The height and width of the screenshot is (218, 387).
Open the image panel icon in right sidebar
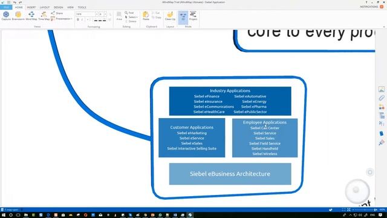coord(382,89)
